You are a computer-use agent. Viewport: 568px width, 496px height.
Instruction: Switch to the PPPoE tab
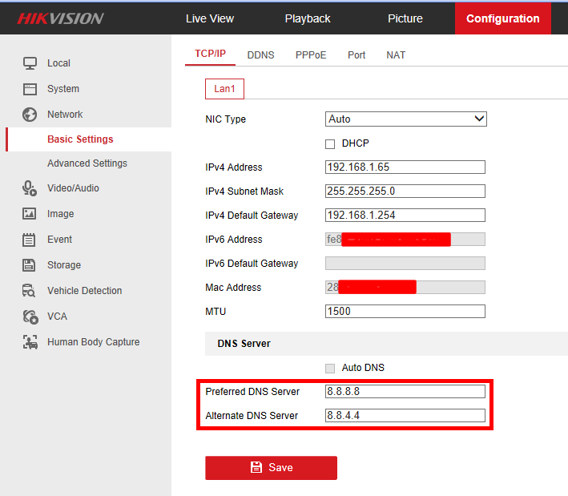point(311,55)
